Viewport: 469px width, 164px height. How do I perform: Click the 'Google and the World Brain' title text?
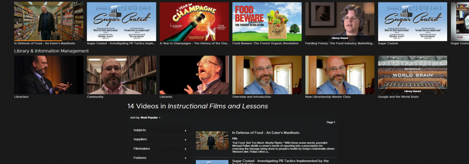click(398, 97)
